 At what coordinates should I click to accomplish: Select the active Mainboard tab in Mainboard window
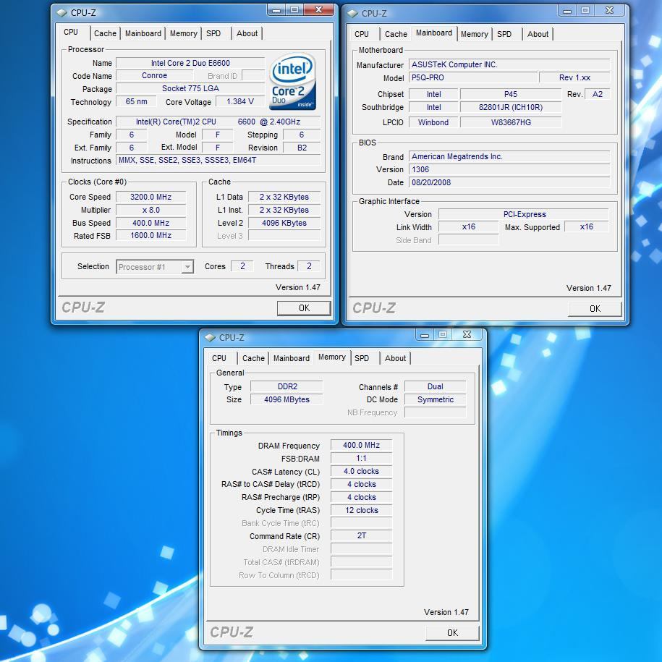pyautogui.click(x=434, y=33)
